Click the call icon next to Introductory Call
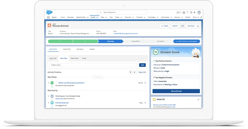This screenshot has width=248, height=129. [x=52, y=103]
